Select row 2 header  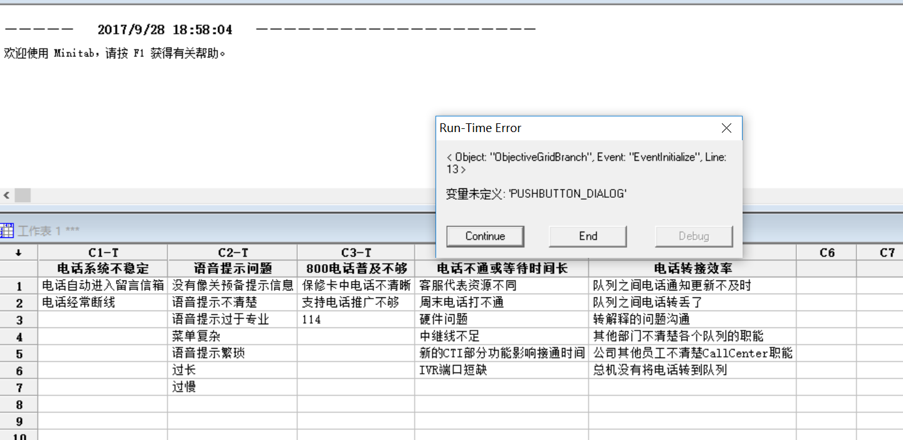19,303
